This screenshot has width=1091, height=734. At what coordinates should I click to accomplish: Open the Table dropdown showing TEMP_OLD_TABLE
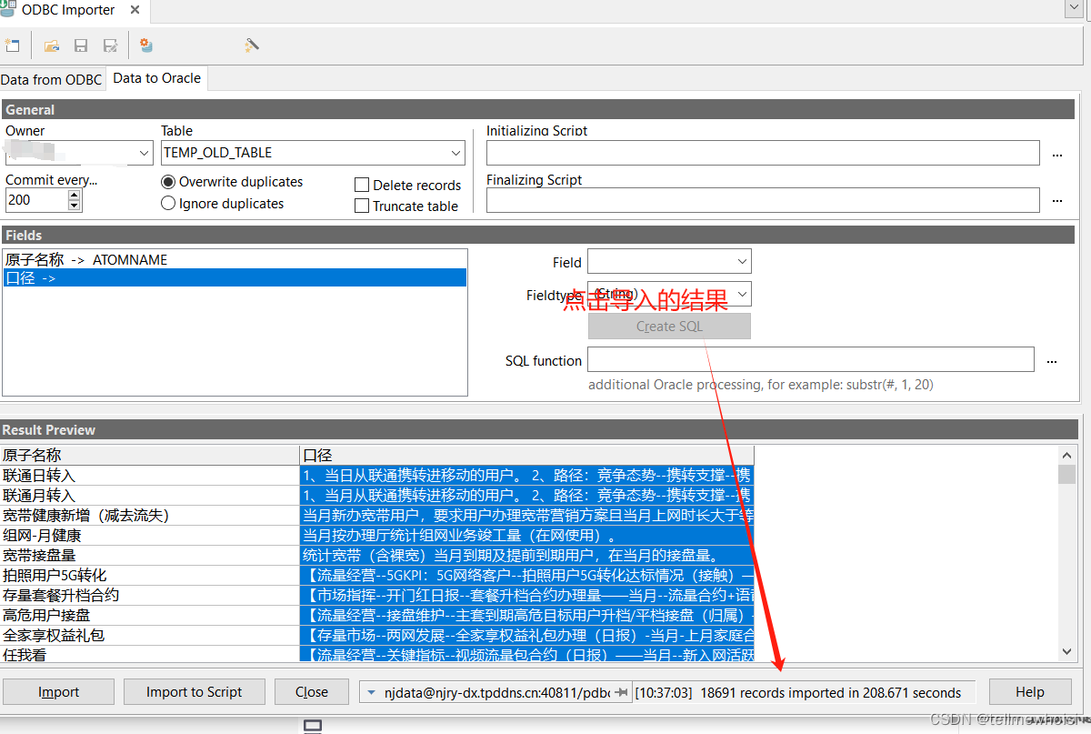point(455,152)
